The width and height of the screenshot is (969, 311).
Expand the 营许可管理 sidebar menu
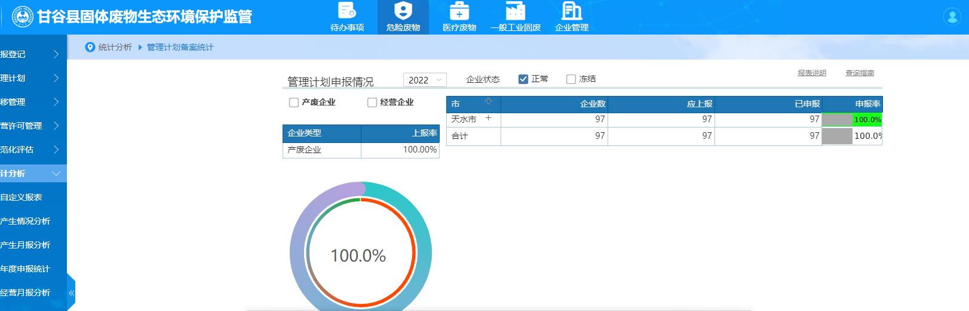pos(33,126)
